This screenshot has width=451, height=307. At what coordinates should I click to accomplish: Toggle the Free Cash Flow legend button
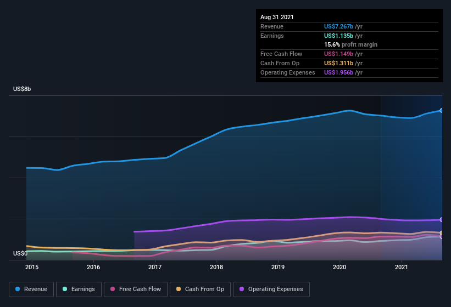tap(136, 289)
